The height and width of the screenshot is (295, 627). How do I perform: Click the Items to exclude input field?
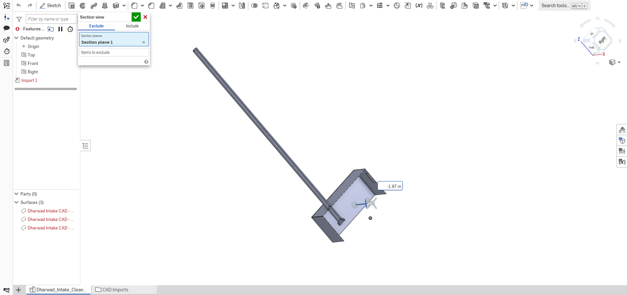[x=113, y=52]
